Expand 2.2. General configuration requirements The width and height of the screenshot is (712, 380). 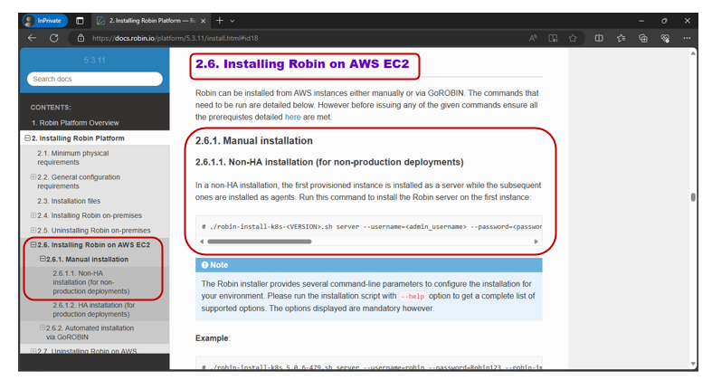coord(33,177)
